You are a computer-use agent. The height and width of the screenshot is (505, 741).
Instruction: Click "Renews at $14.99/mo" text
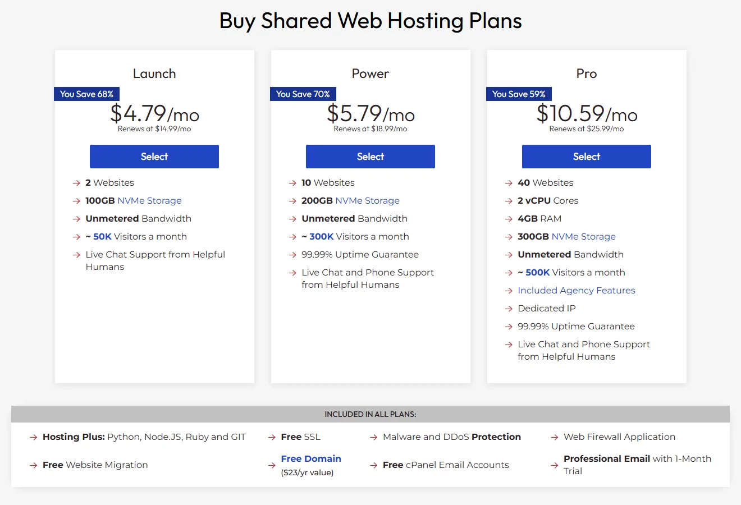154,129
